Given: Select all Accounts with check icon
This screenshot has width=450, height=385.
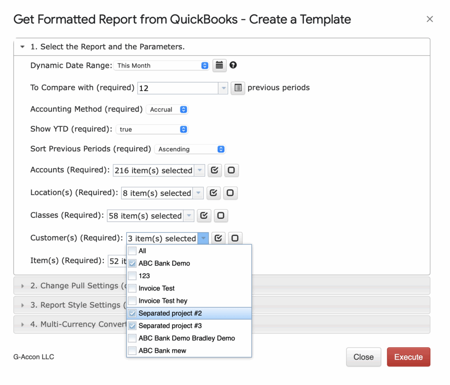Looking at the screenshot, I should tap(214, 170).
